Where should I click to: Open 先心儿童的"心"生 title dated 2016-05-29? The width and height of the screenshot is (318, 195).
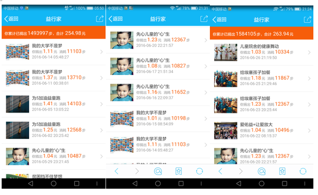(49, 150)
